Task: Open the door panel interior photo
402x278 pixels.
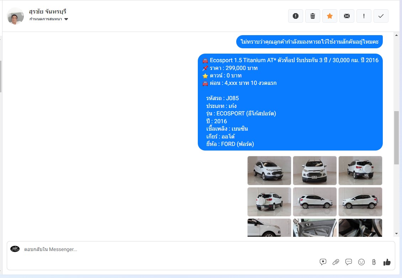Action: point(315,228)
